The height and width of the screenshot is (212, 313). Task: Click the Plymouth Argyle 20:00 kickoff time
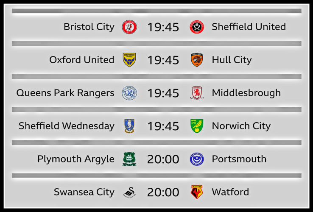(x=163, y=159)
